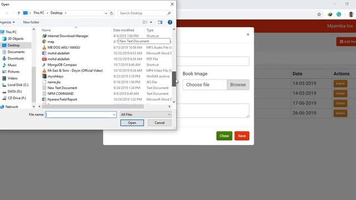
Task: Sort by the Name column header
Action: 46,30
